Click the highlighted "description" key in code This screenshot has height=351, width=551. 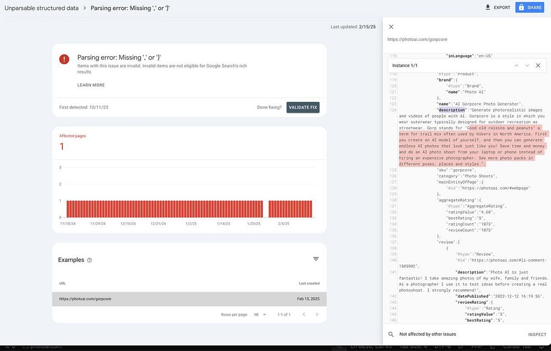[452, 110]
